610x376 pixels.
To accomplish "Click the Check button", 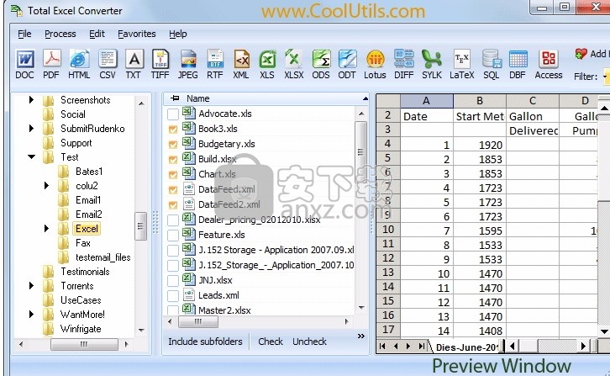I will 271,342.
